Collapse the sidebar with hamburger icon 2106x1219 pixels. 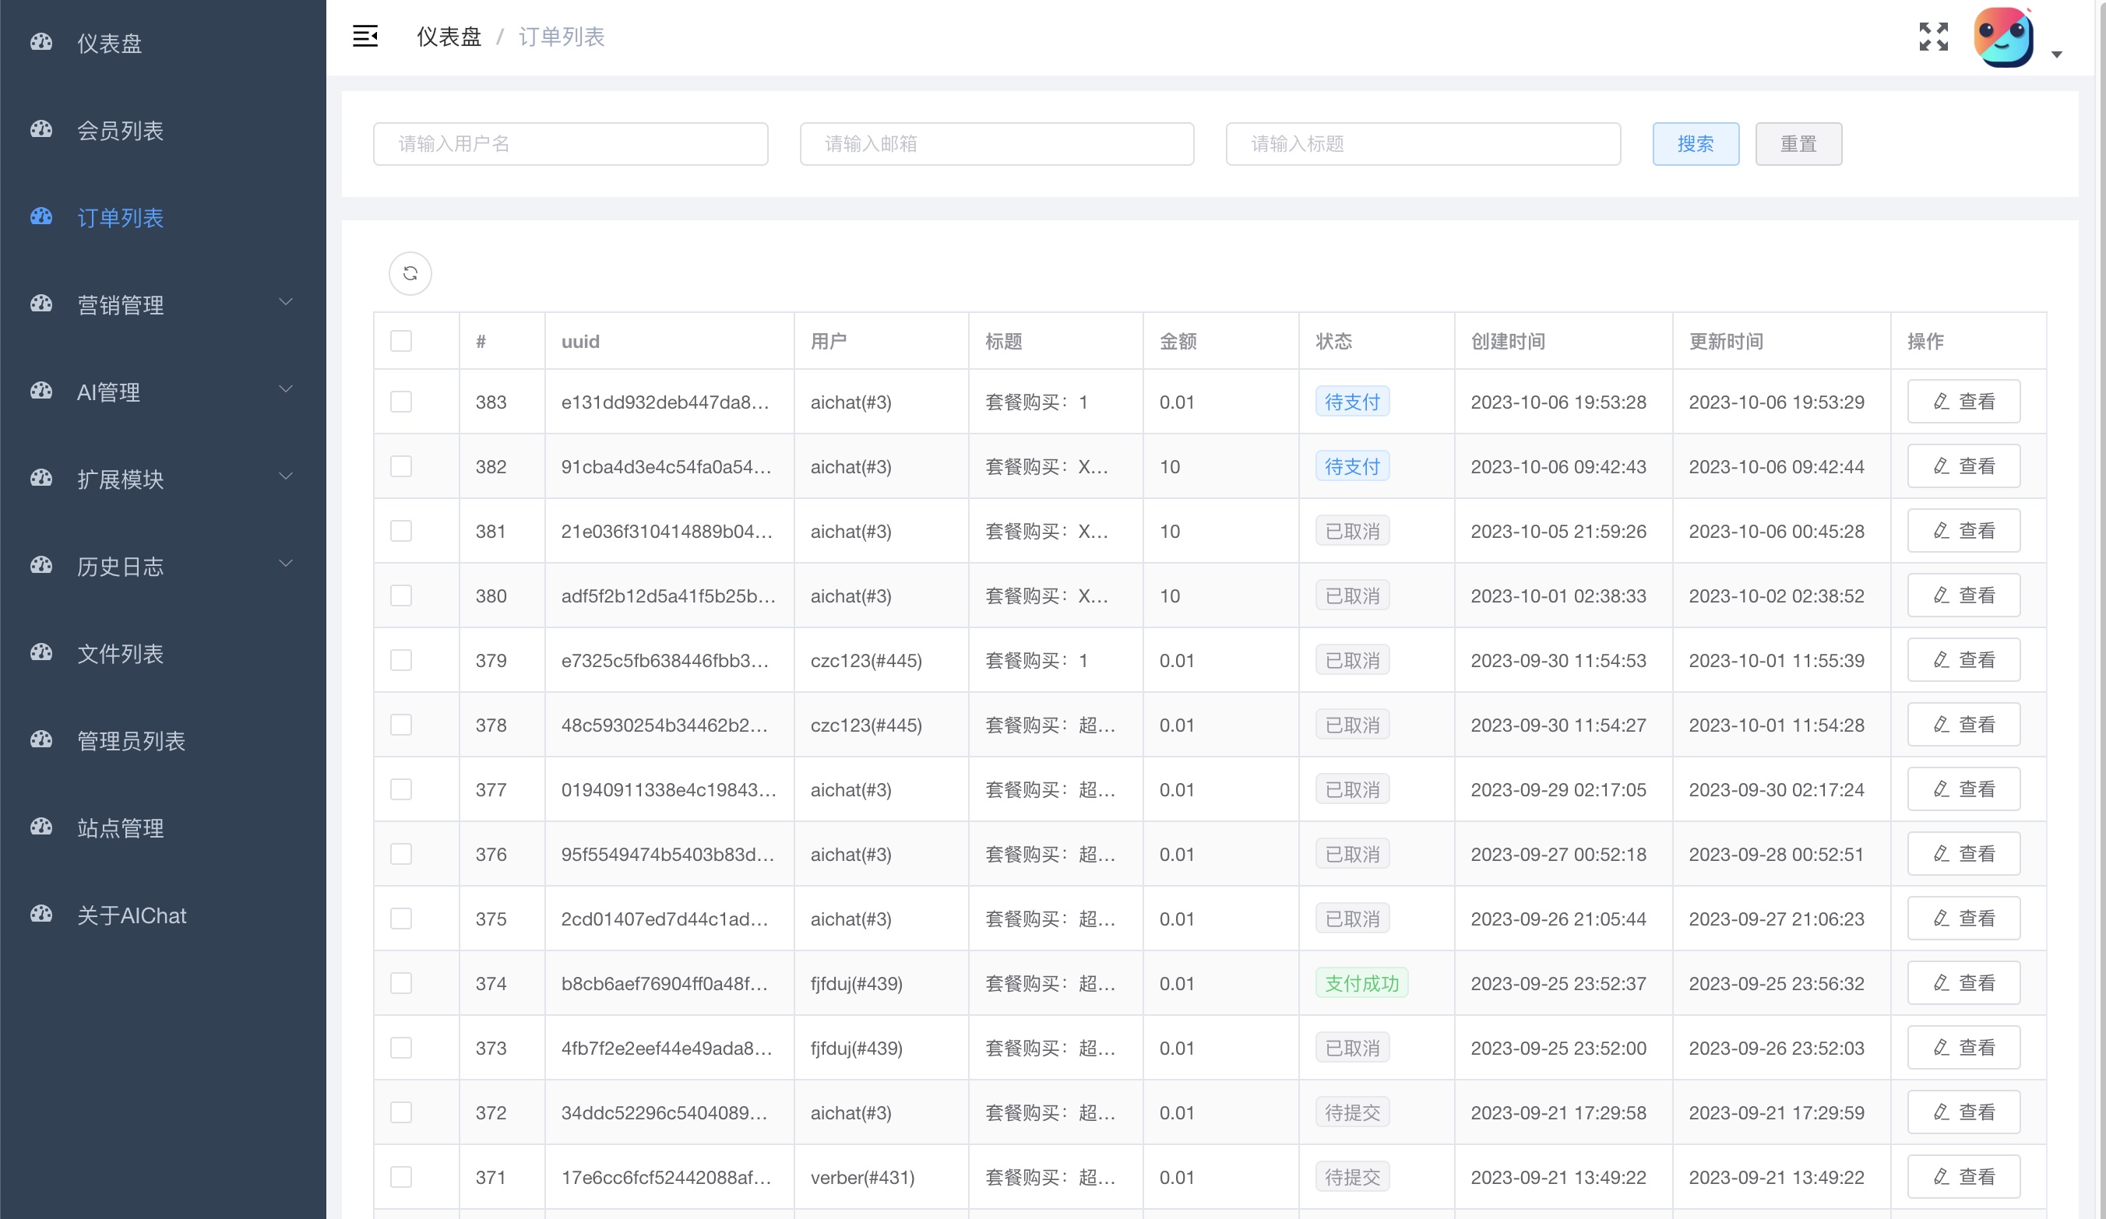coord(365,36)
